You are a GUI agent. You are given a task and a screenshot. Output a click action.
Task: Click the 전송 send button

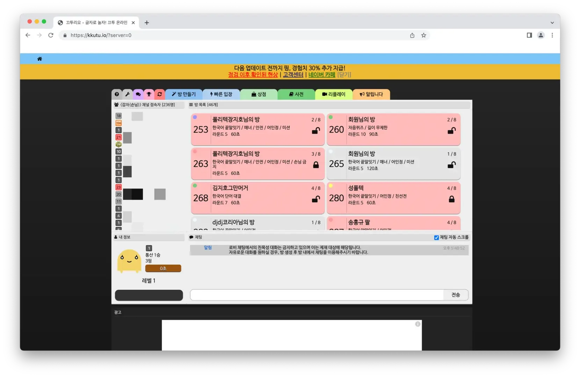point(456,295)
